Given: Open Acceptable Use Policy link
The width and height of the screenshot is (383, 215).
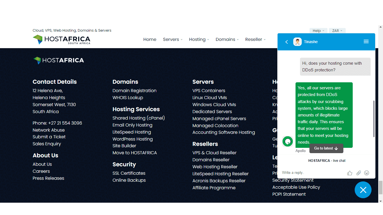Looking at the screenshot, I should click(296, 187).
